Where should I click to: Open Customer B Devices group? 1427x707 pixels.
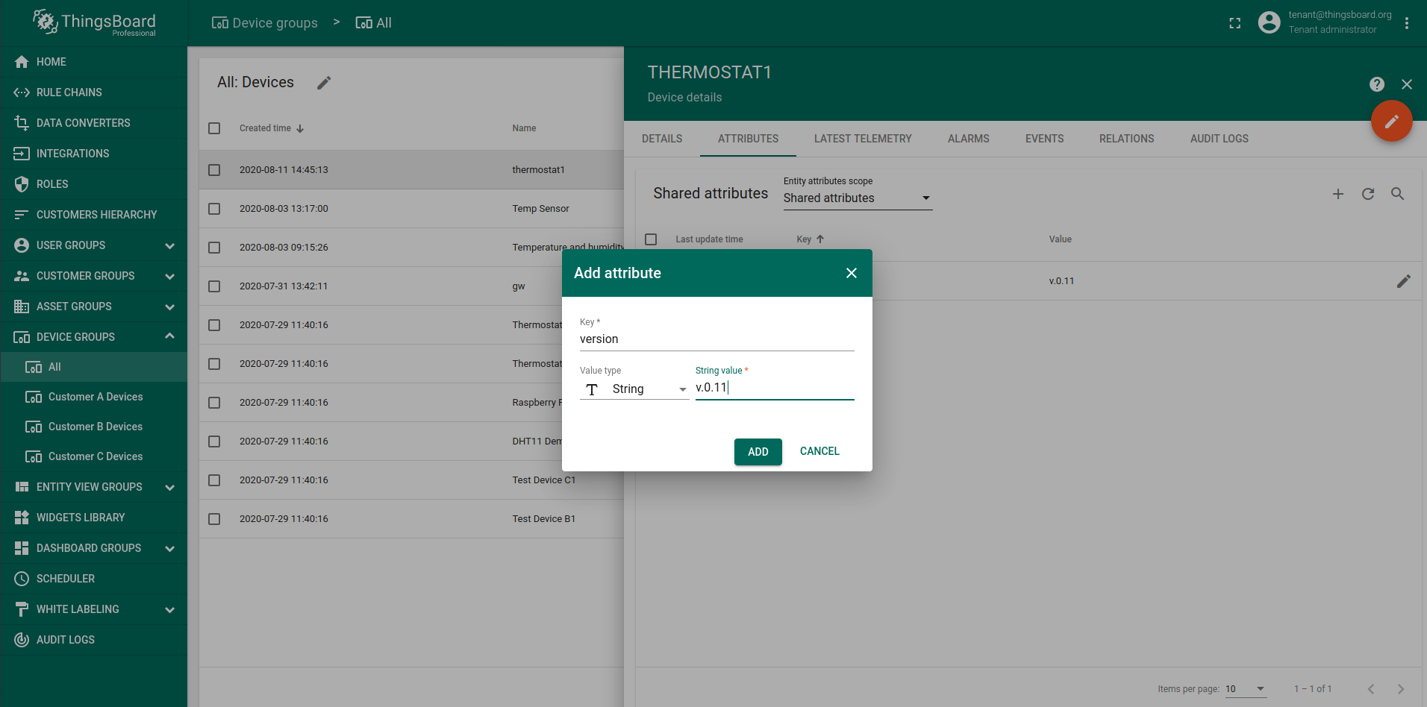[93, 427]
